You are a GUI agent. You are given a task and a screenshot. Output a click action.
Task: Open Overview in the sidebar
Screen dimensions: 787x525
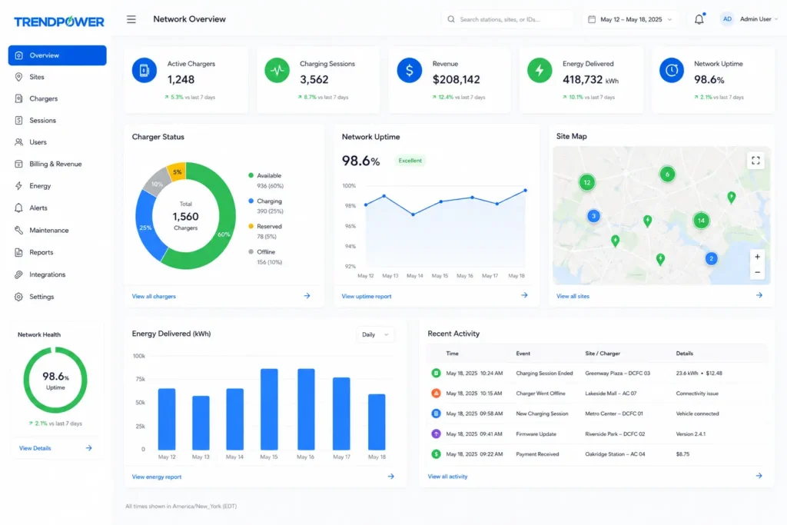[57, 55]
